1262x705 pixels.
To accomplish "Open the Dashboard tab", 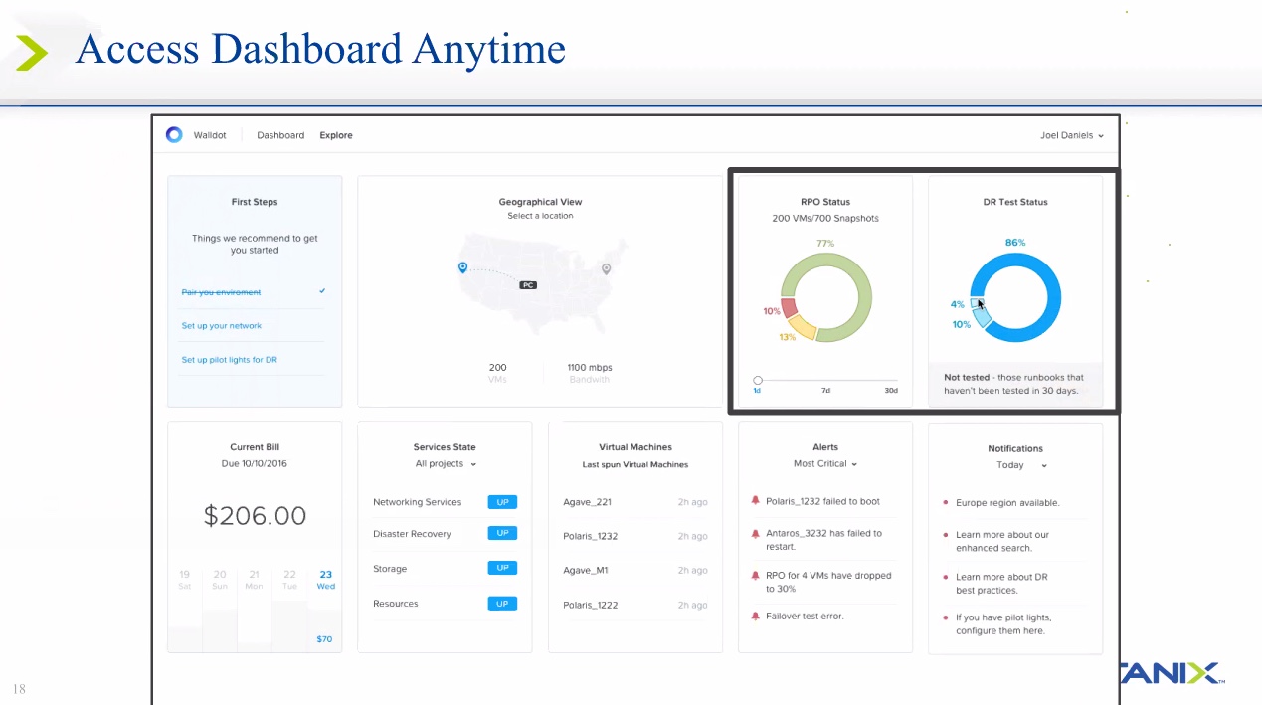I will point(280,135).
